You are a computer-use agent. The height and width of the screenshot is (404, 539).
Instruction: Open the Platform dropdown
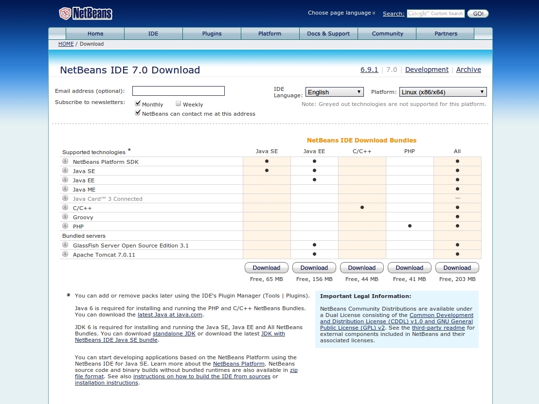click(443, 92)
